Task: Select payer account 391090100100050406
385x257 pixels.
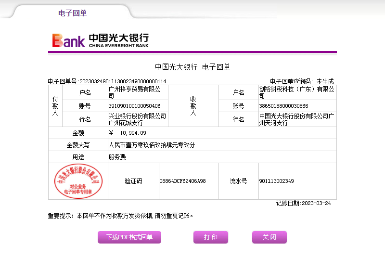Action: coord(134,106)
